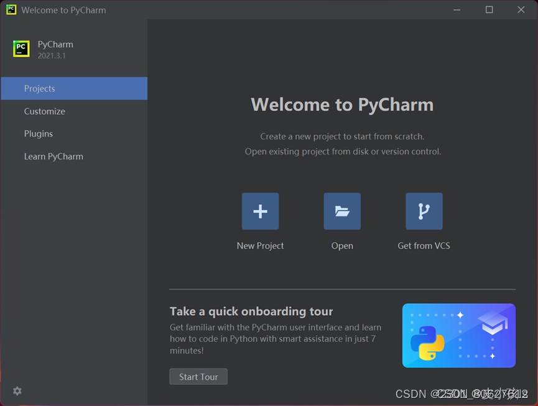Click the Get from VCS branch icon
Image resolution: width=538 pixels, height=406 pixels.
(424, 211)
